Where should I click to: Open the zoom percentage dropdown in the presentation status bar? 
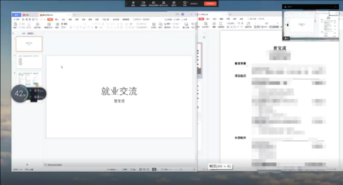tap(167, 169)
